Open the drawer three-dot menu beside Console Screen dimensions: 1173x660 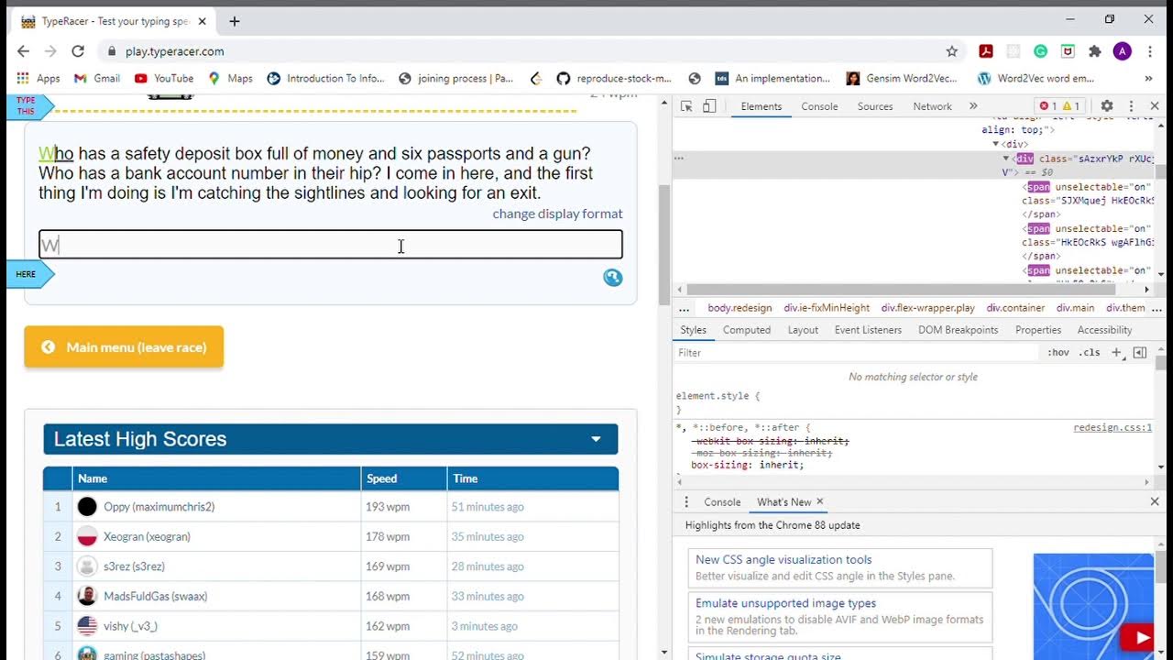686,502
